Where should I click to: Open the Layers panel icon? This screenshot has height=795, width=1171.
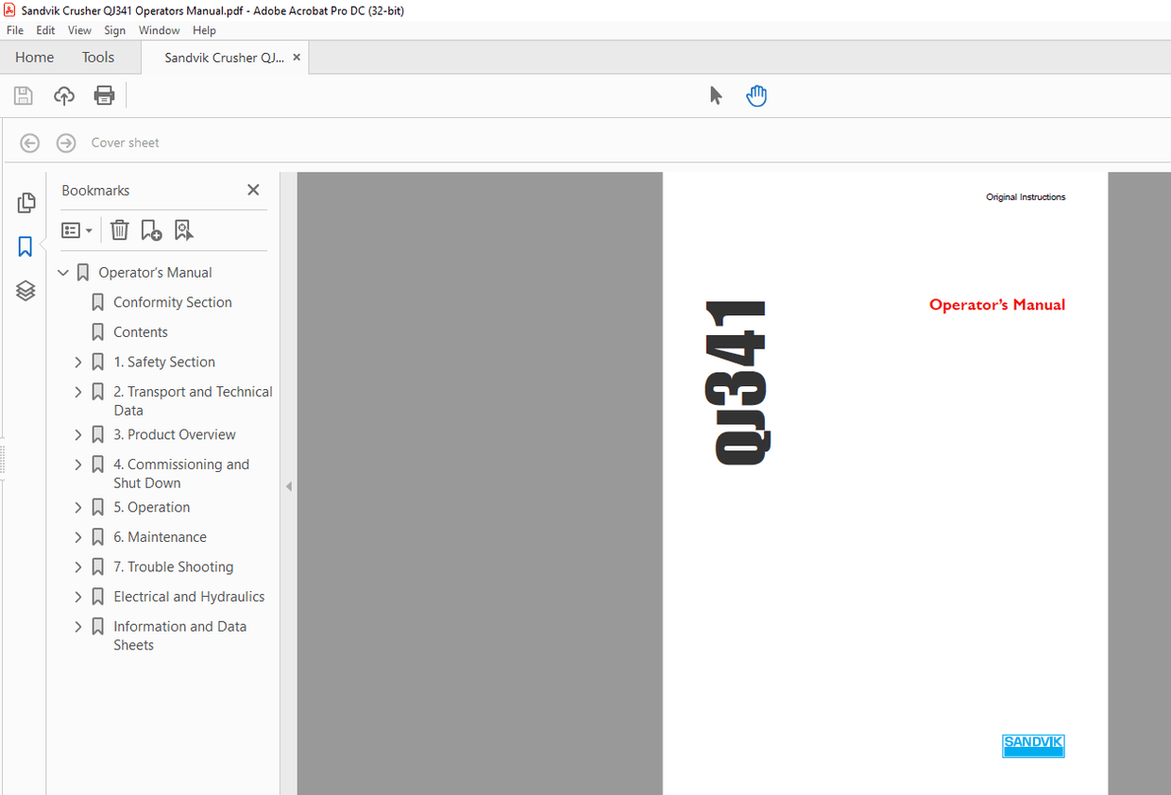click(x=25, y=291)
